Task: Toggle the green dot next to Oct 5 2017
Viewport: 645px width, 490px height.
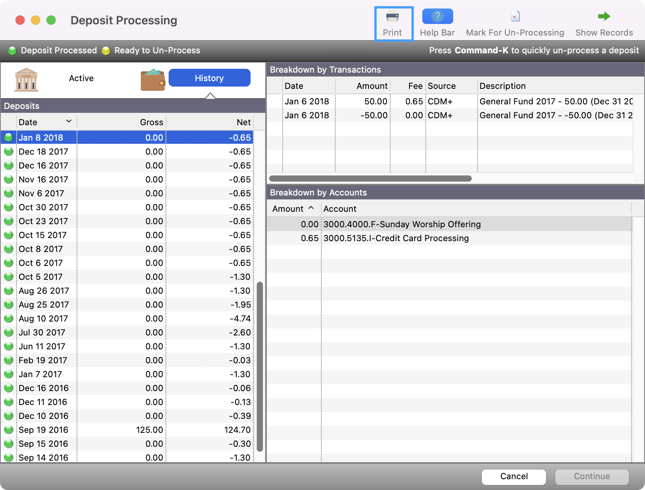Action: [x=9, y=277]
